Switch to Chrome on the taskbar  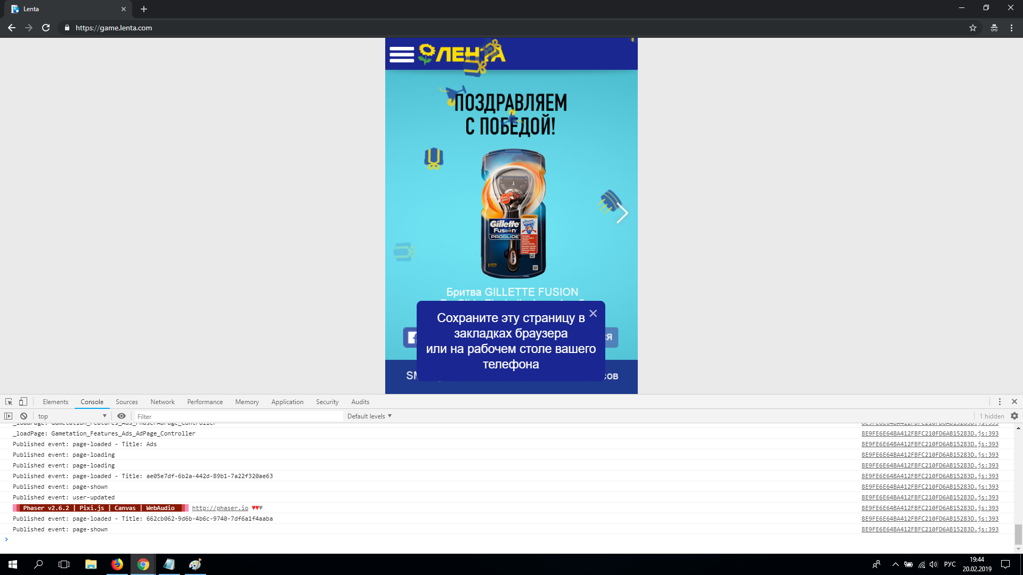pos(143,564)
